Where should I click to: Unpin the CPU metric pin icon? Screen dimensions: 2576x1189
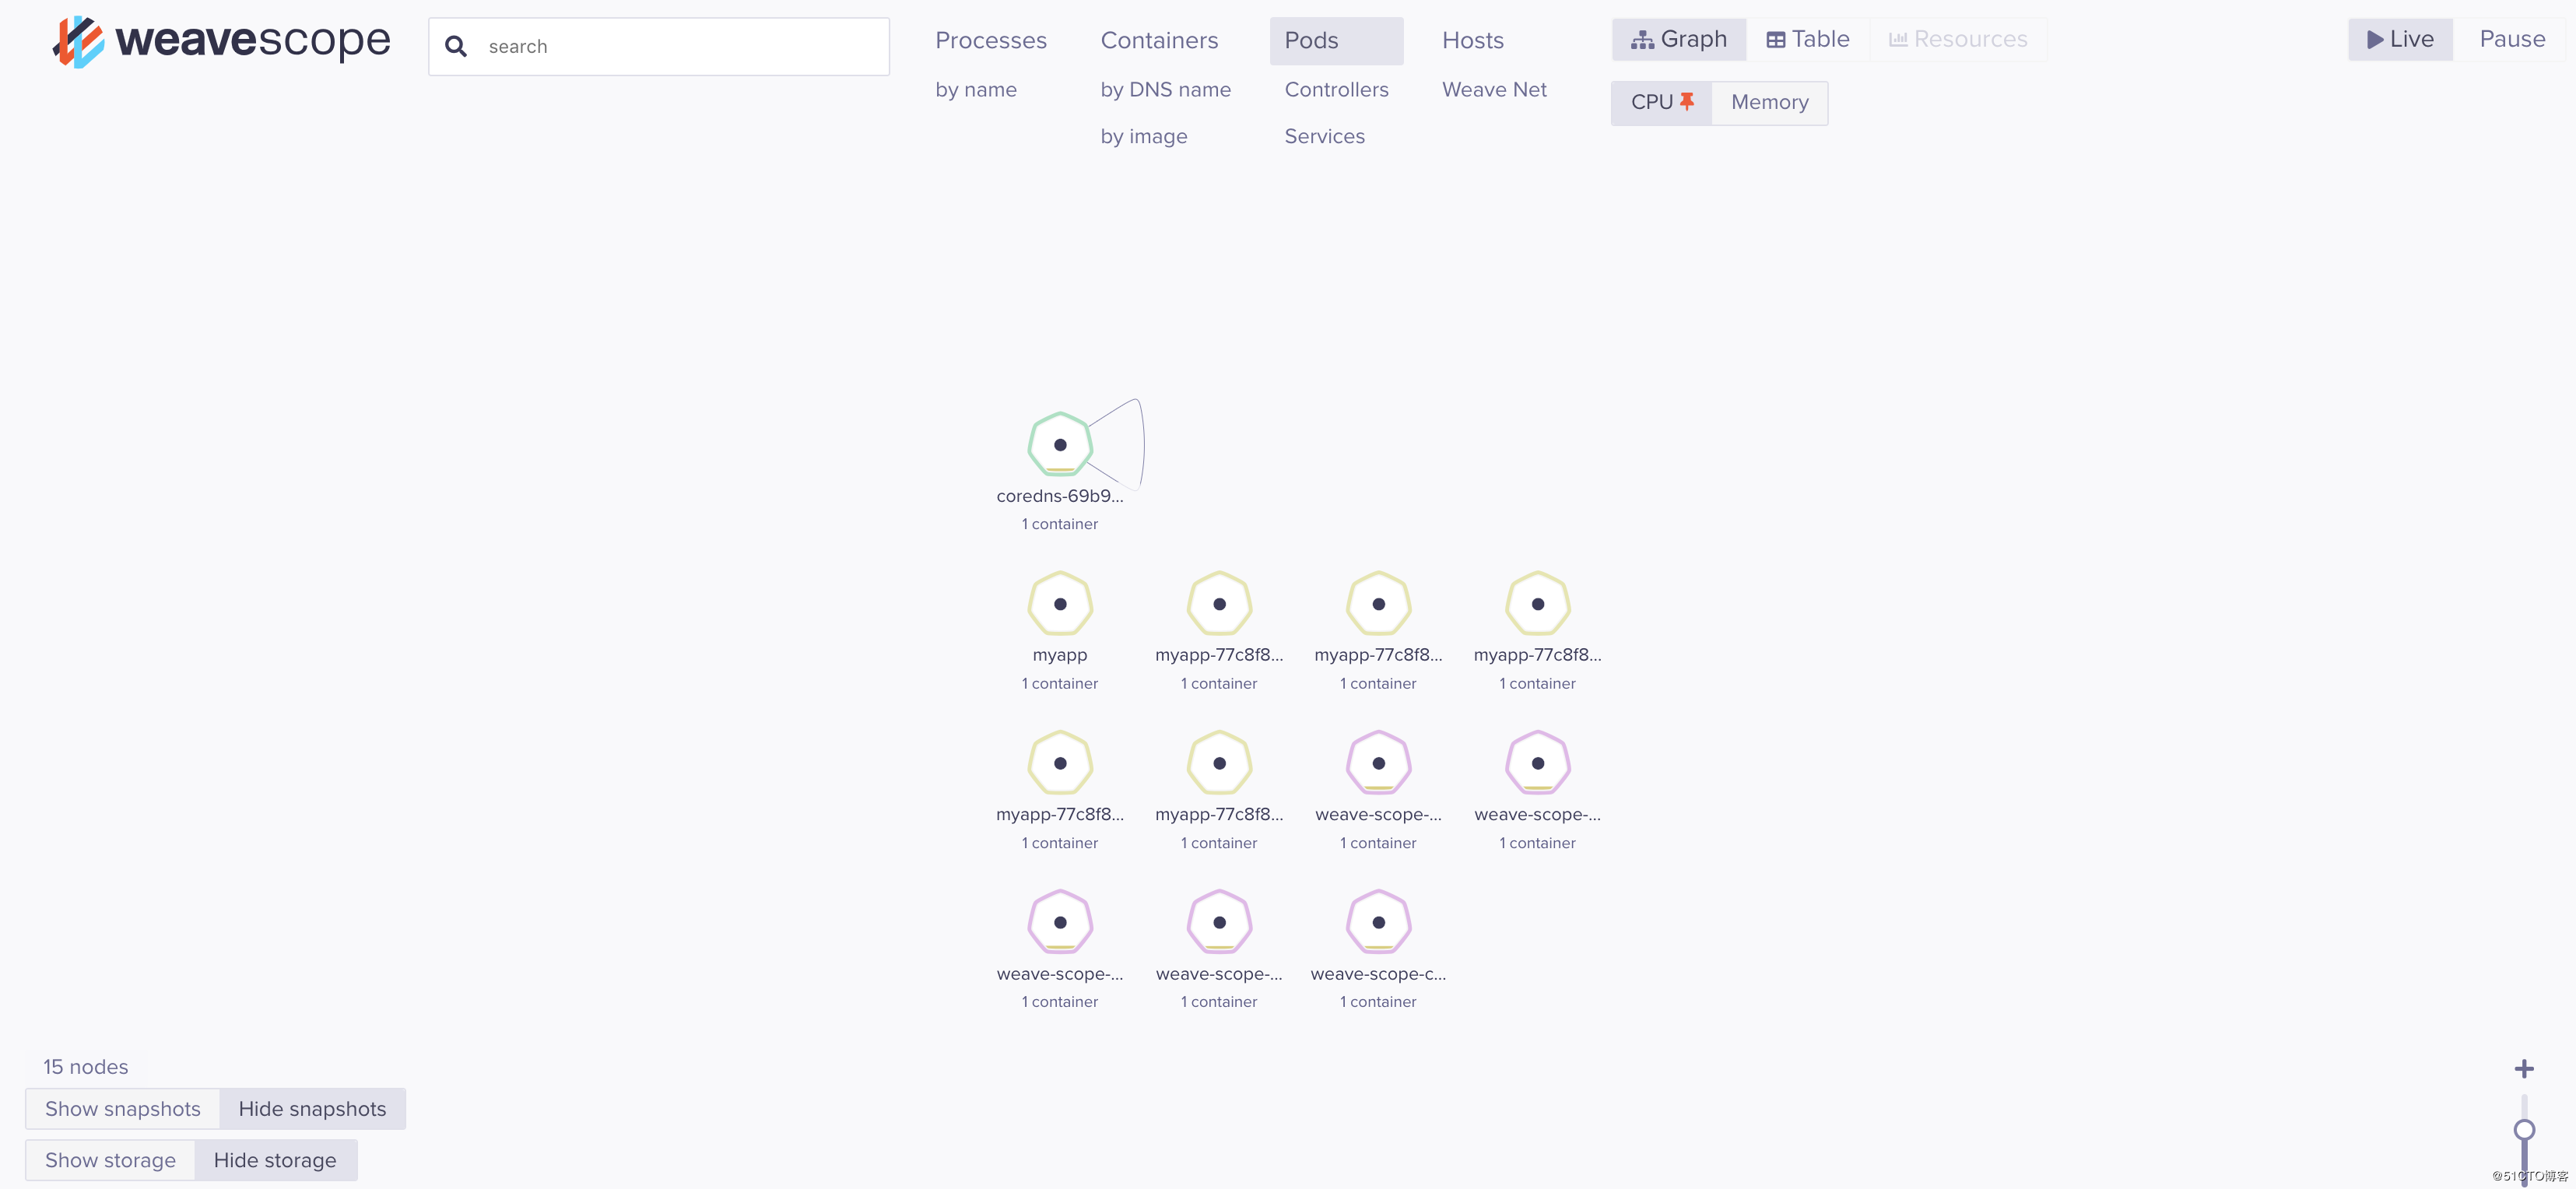[x=1687, y=101]
